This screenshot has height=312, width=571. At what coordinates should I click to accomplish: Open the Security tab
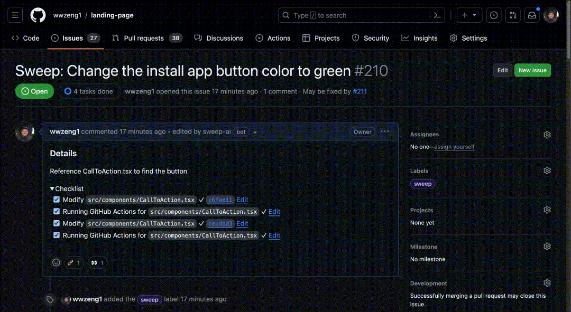tap(371, 38)
